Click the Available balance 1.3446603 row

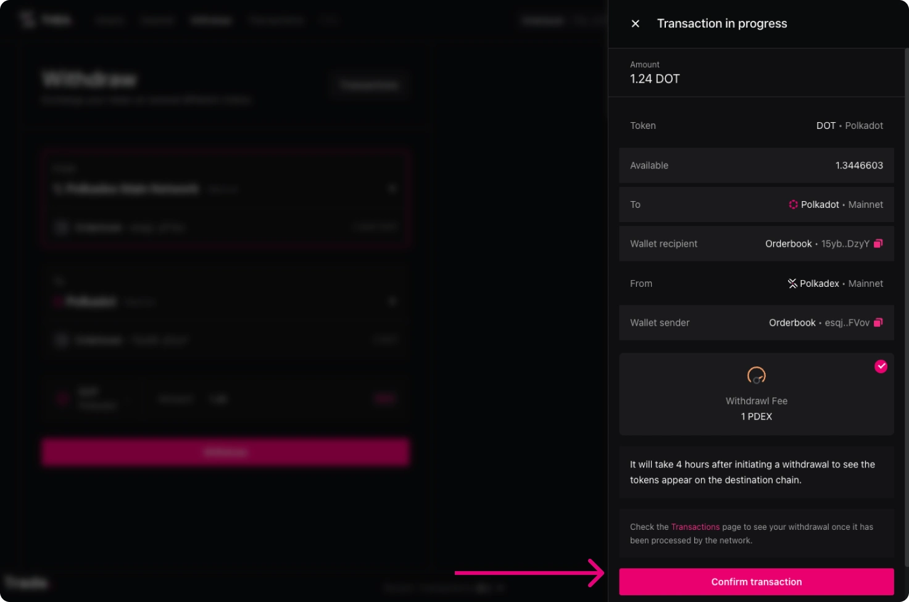(x=756, y=165)
